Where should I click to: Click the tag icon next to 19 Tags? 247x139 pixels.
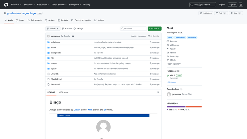pyautogui.click(x=75, y=28)
